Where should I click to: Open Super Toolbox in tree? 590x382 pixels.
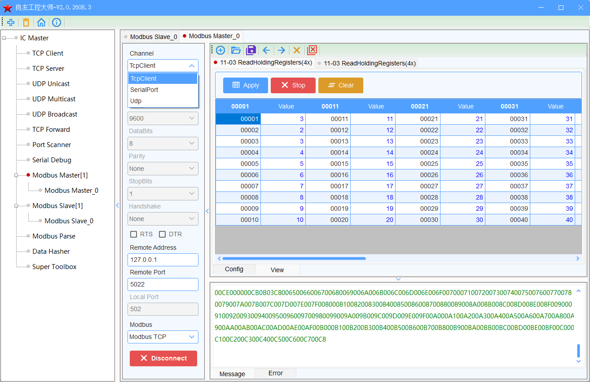(x=54, y=267)
